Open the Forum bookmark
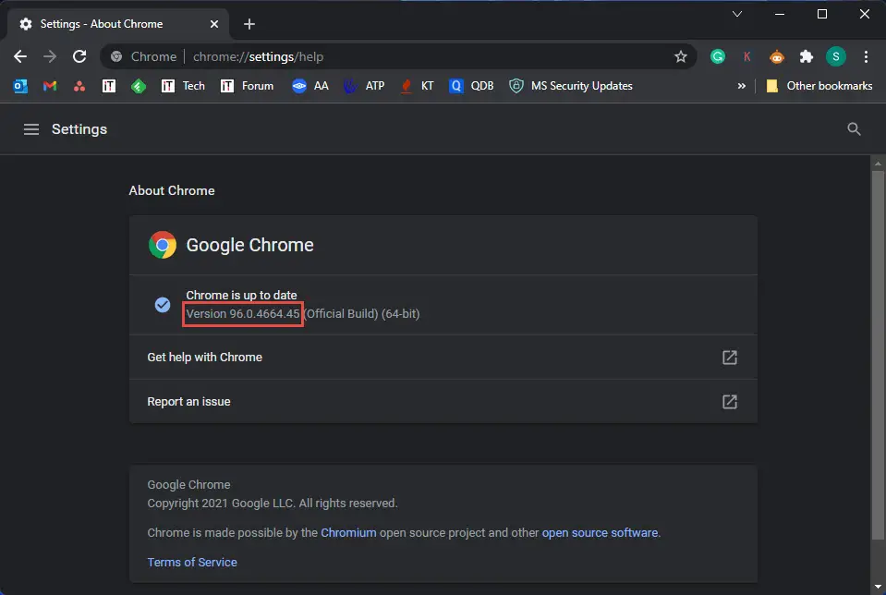This screenshot has width=886, height=595. click(247, 86)
